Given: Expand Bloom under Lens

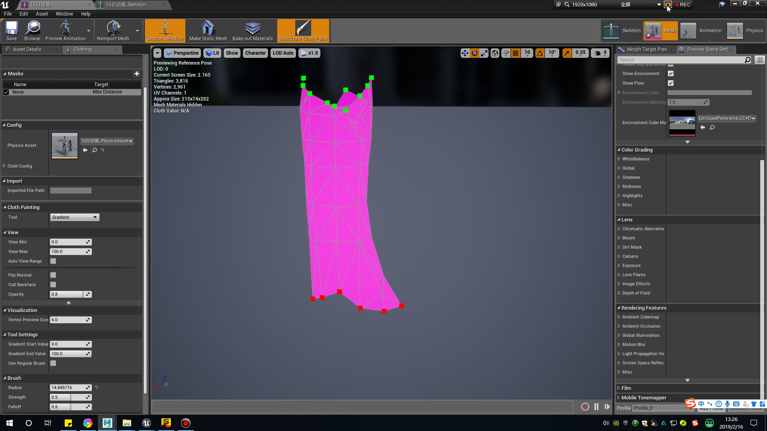Looking at the screenshot, I should point(619,238).
